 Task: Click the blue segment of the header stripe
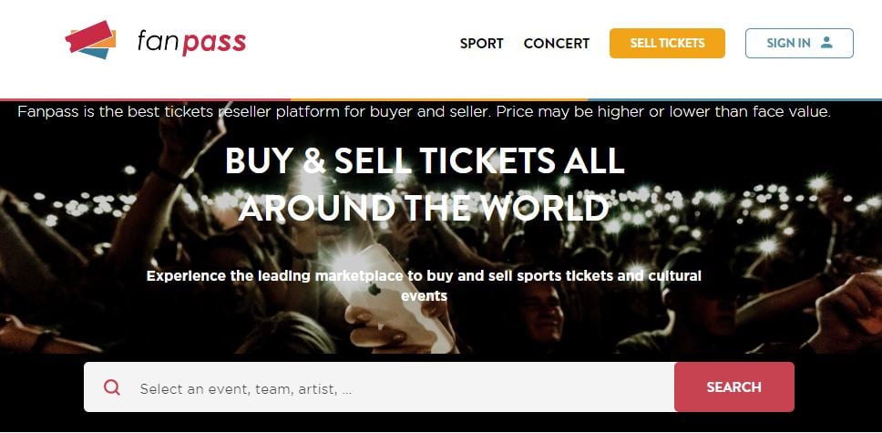[734, 99]
